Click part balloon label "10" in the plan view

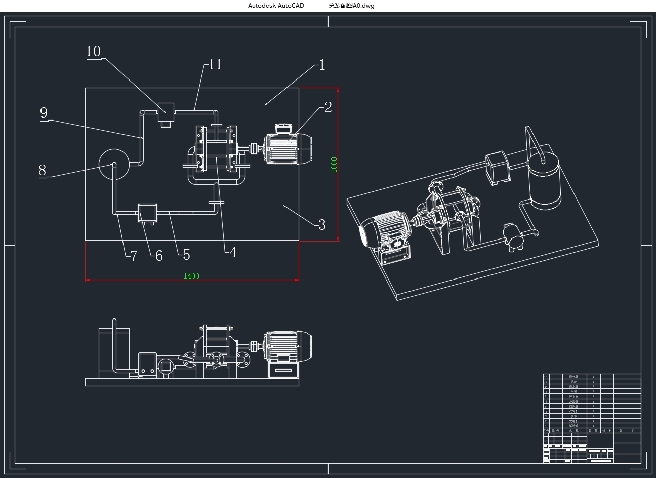pos(94,51)
